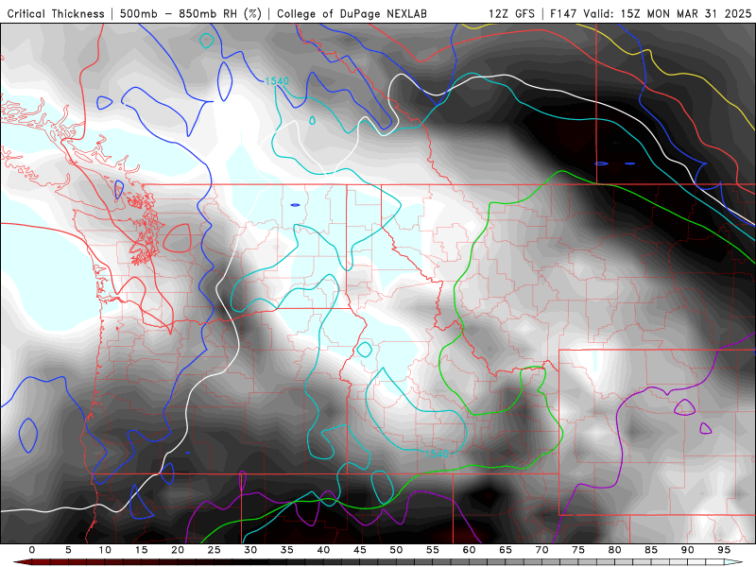This screenshot has height=567, width=756.
Task: Click the lower "1540" cyan contour label
Action: 437,454
